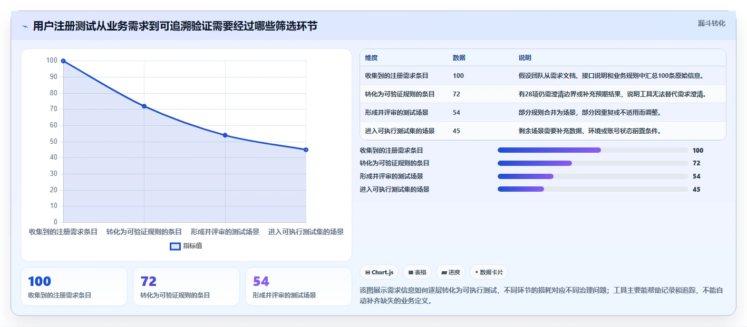The image size is (747, 327).
Task: Click the 漏斗转化 label at top right
Action: (x=711, y=23)
